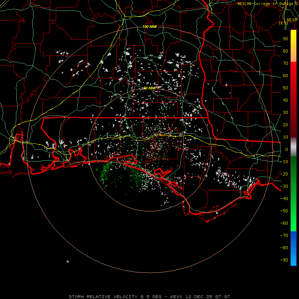Click the 90 knot value on scale

pyautogui.click(x=285, y=39)
